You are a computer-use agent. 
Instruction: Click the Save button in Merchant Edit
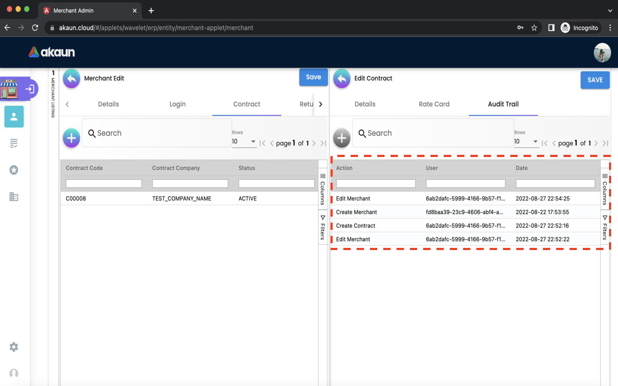(x=313, y=77)
